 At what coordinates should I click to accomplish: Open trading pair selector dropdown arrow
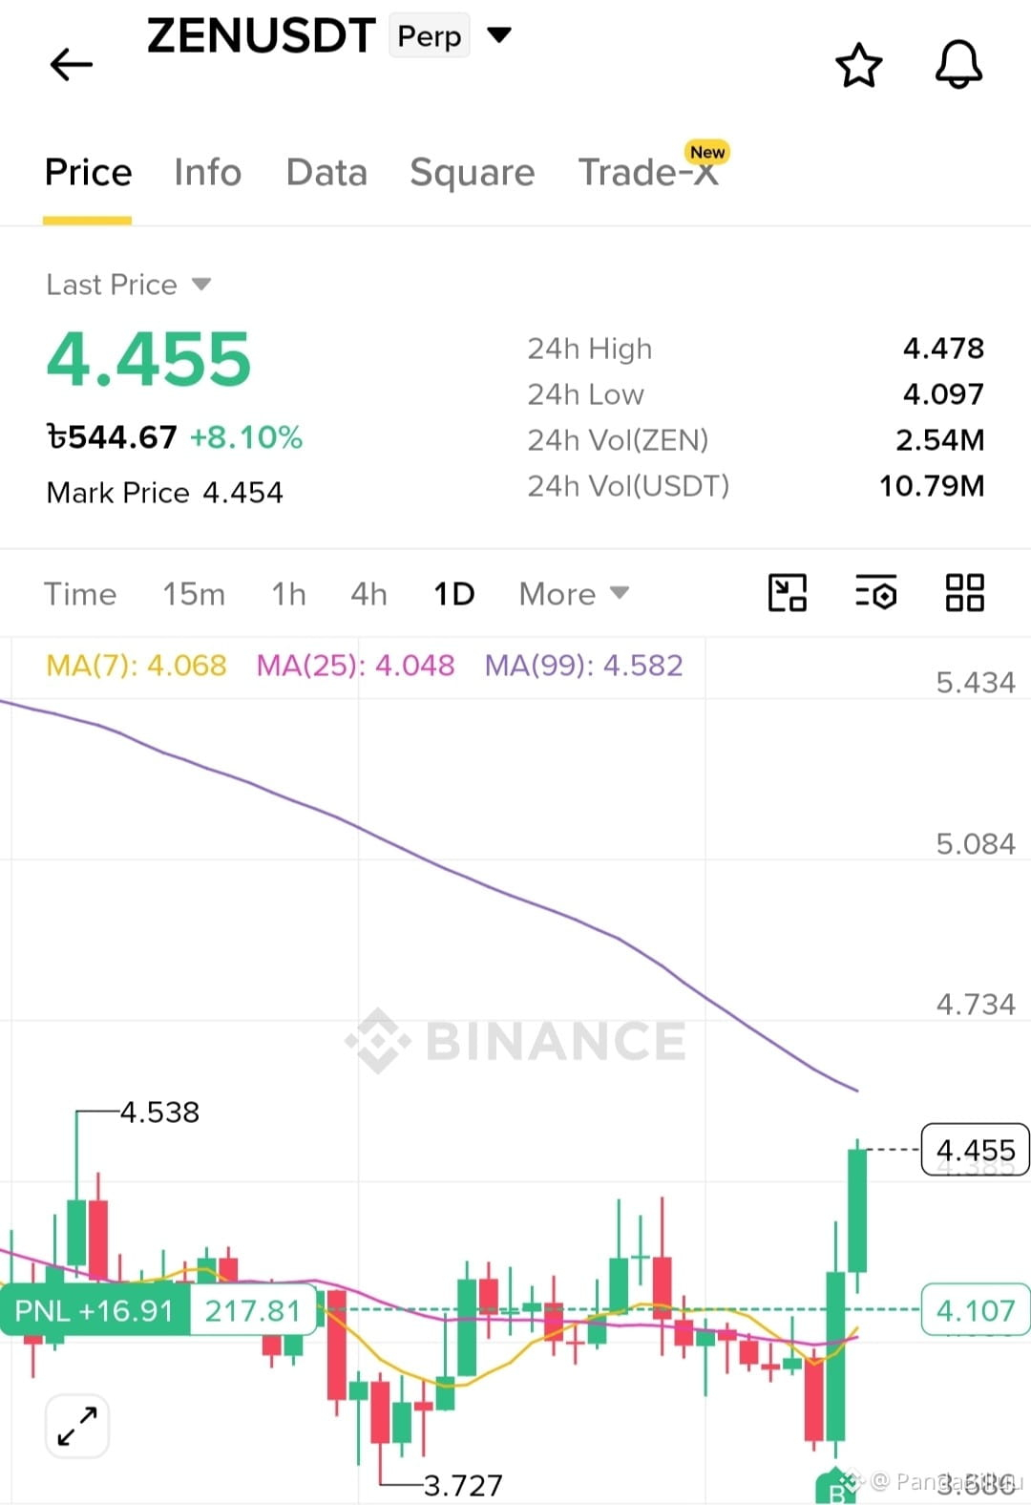point(499,36)
